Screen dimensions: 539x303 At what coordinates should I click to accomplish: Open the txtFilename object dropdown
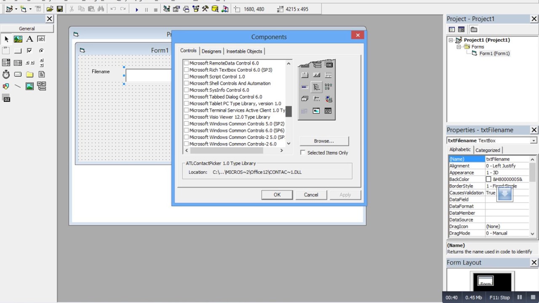point(534,141)
